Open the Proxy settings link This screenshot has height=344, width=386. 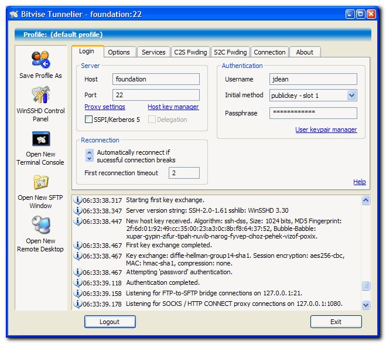(x=105, y=107)
